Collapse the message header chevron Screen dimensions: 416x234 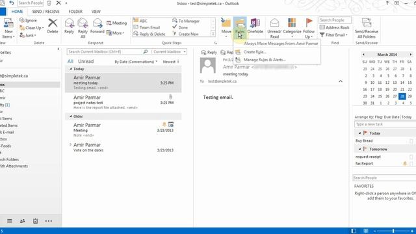pyautogui.click(x=341, y=81)
